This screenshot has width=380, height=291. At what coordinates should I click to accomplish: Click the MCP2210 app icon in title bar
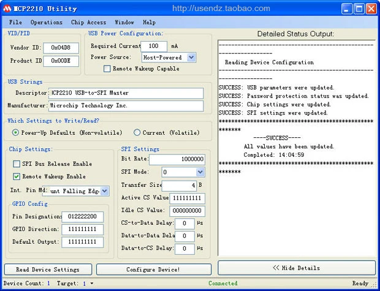coord(7,9)
